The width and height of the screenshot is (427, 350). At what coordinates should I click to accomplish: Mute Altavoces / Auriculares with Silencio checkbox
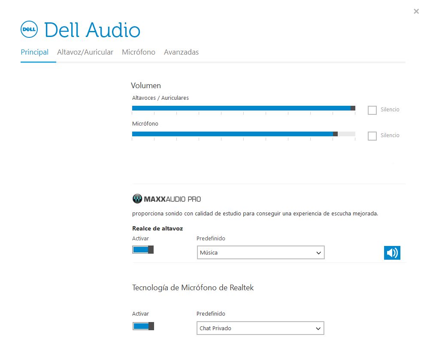(372, 110)
